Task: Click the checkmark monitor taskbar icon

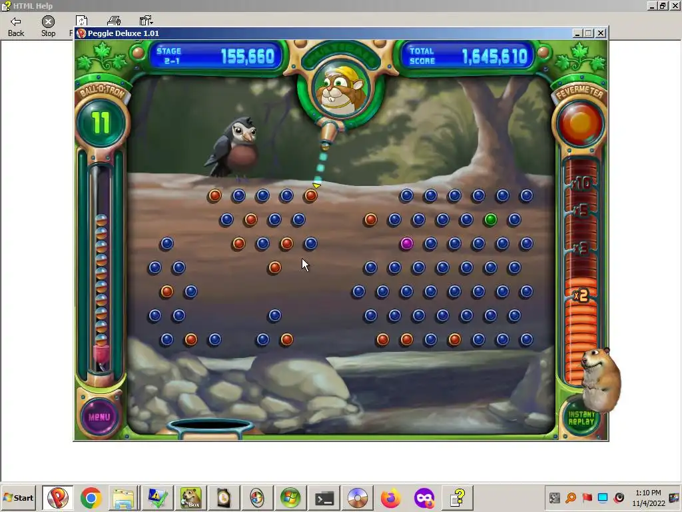Action: 157,498
